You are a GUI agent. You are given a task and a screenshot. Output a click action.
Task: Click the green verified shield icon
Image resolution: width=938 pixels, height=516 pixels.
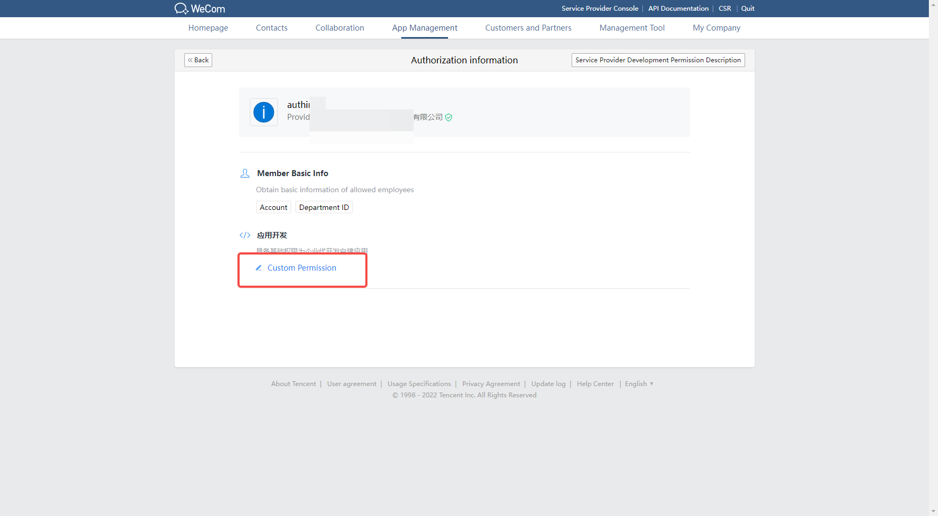(449, 118)
